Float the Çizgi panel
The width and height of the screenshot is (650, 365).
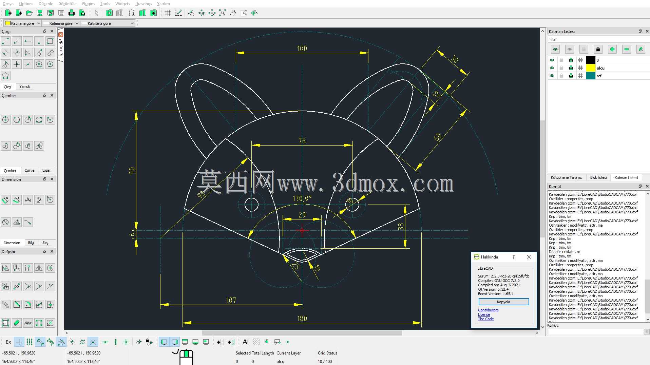tap(45, 31)
